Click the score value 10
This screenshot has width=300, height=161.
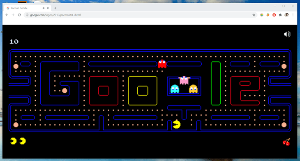tap(14, 41)
